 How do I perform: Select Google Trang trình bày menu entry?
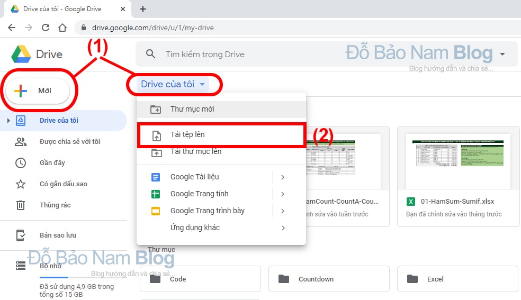[x=221, y=211]
